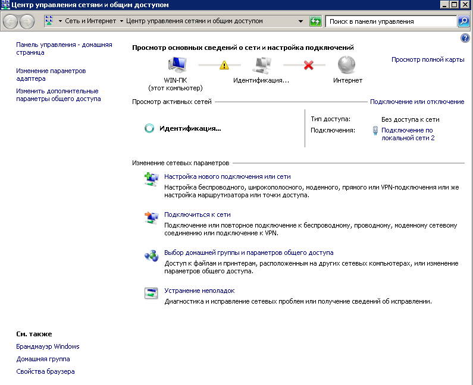Open Просмотр полной карты link
The width and height of the screenshot is (473, 385).
(428, 60)
